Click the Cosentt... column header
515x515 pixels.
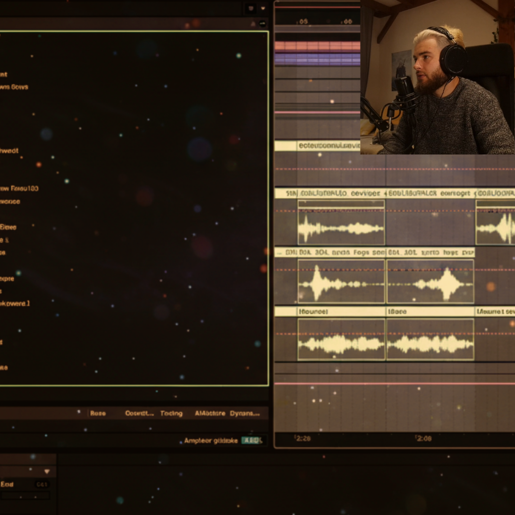pos(139,413)
